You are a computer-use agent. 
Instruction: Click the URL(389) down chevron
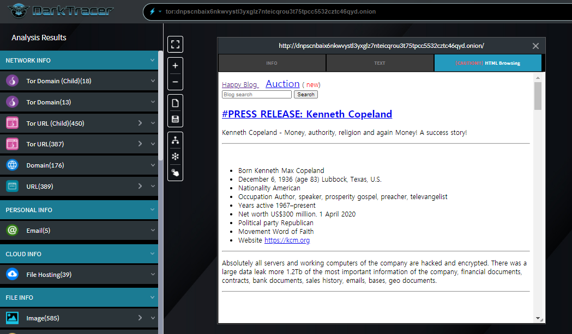pyautogui.click(x=153, y=186)
